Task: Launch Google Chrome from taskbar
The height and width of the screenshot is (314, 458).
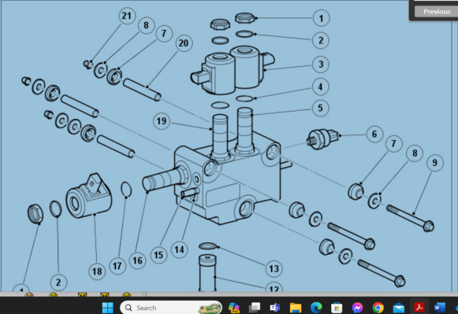Action: (x=378, y=308)
